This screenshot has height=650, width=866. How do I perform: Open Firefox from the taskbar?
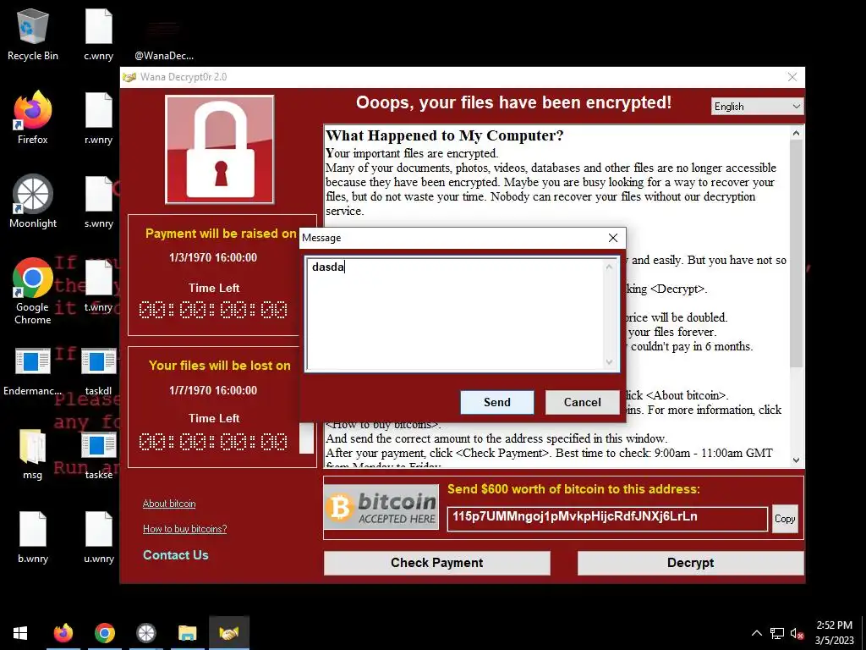coord(63,633)
